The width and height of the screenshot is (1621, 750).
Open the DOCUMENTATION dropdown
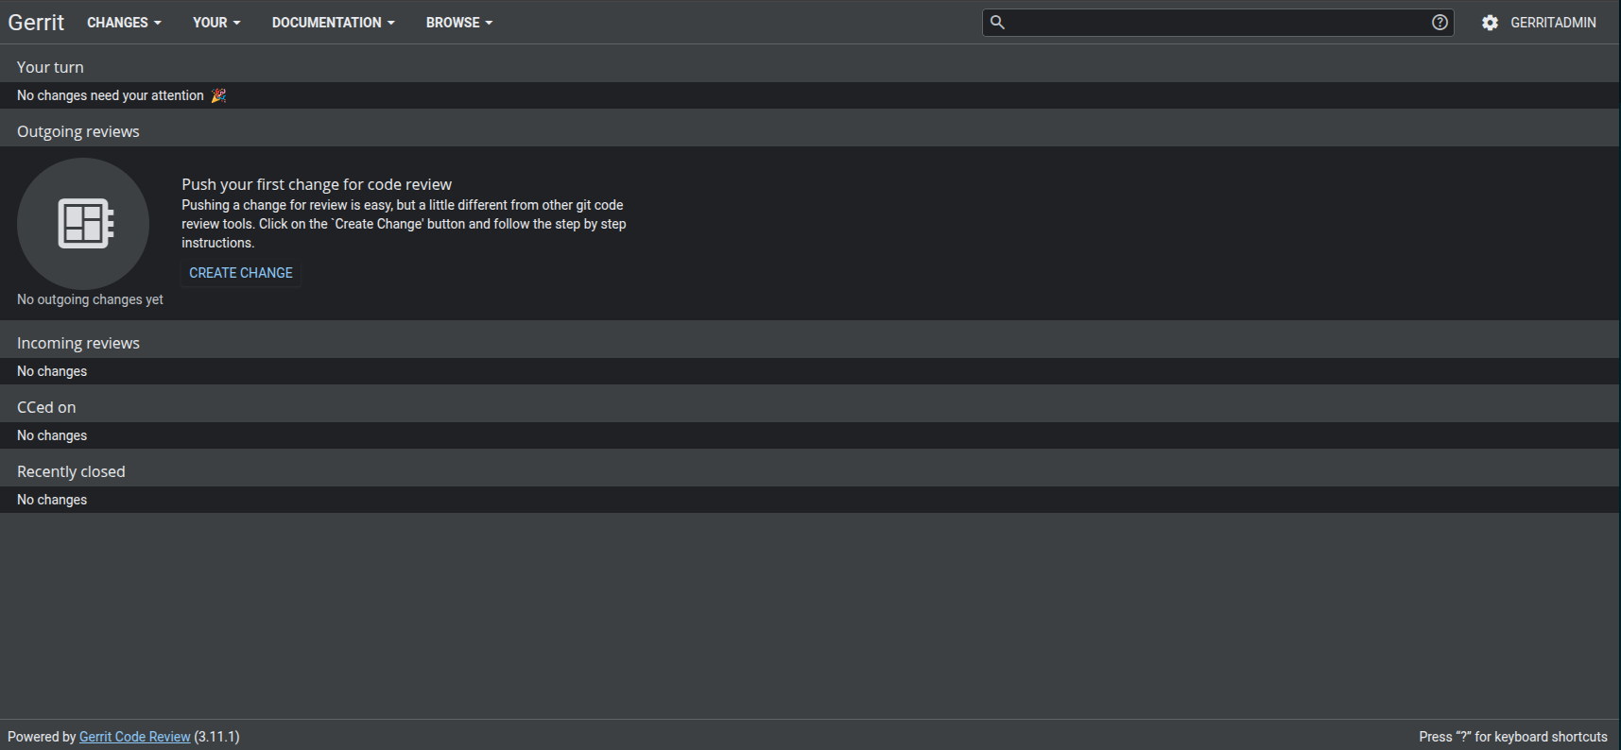click(x=333, y=23)
